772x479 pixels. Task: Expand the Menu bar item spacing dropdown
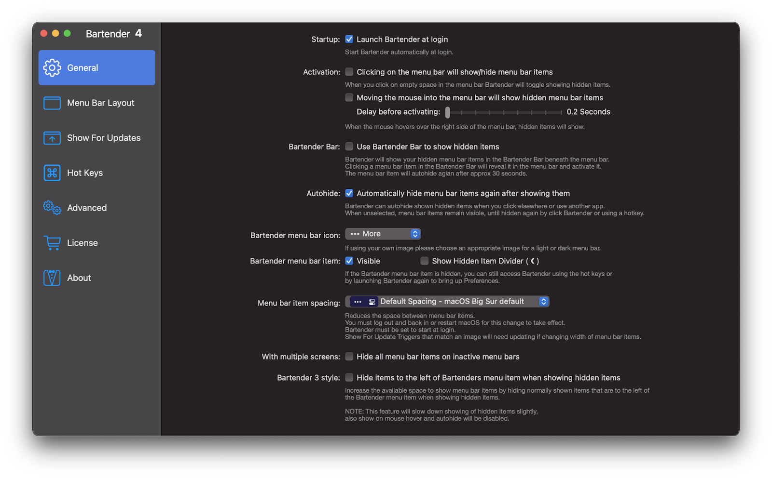(447, 302)
